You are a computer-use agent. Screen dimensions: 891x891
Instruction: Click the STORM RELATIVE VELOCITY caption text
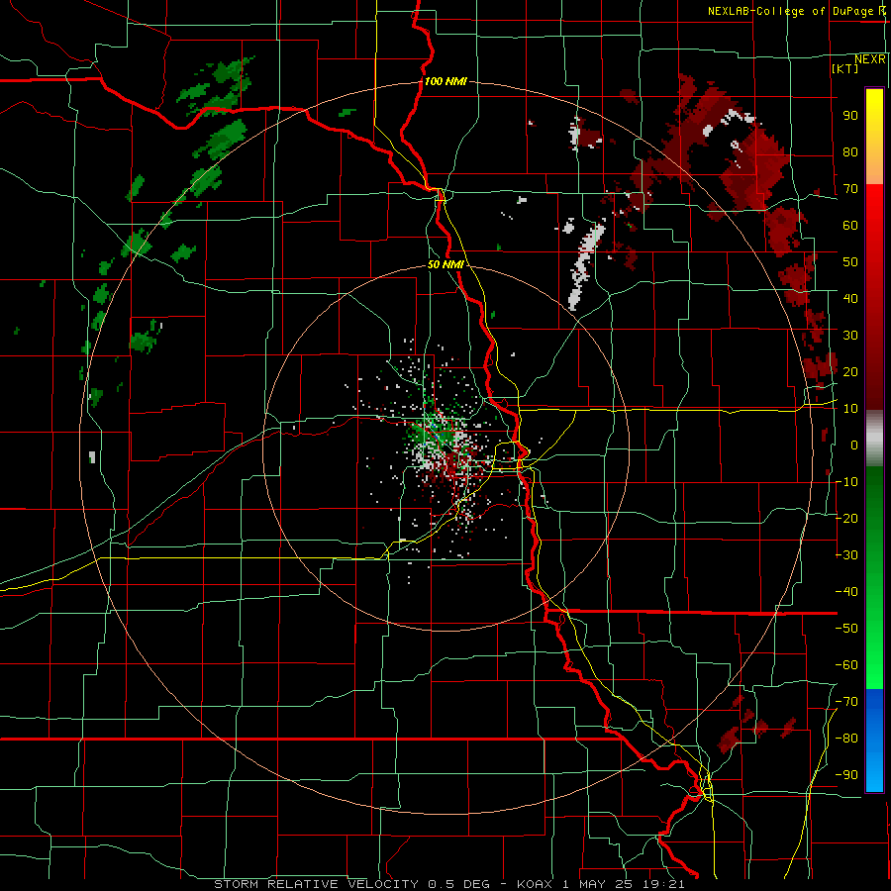point(318,884)
